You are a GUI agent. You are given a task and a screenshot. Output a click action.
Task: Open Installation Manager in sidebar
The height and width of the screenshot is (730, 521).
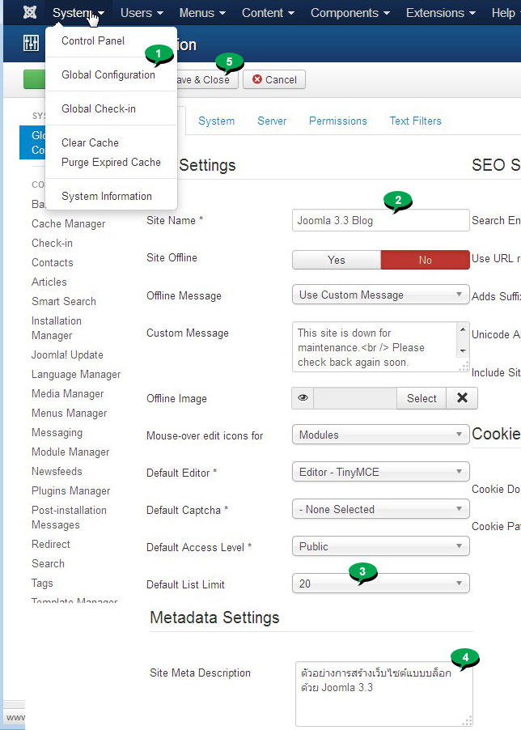(57, 329)
